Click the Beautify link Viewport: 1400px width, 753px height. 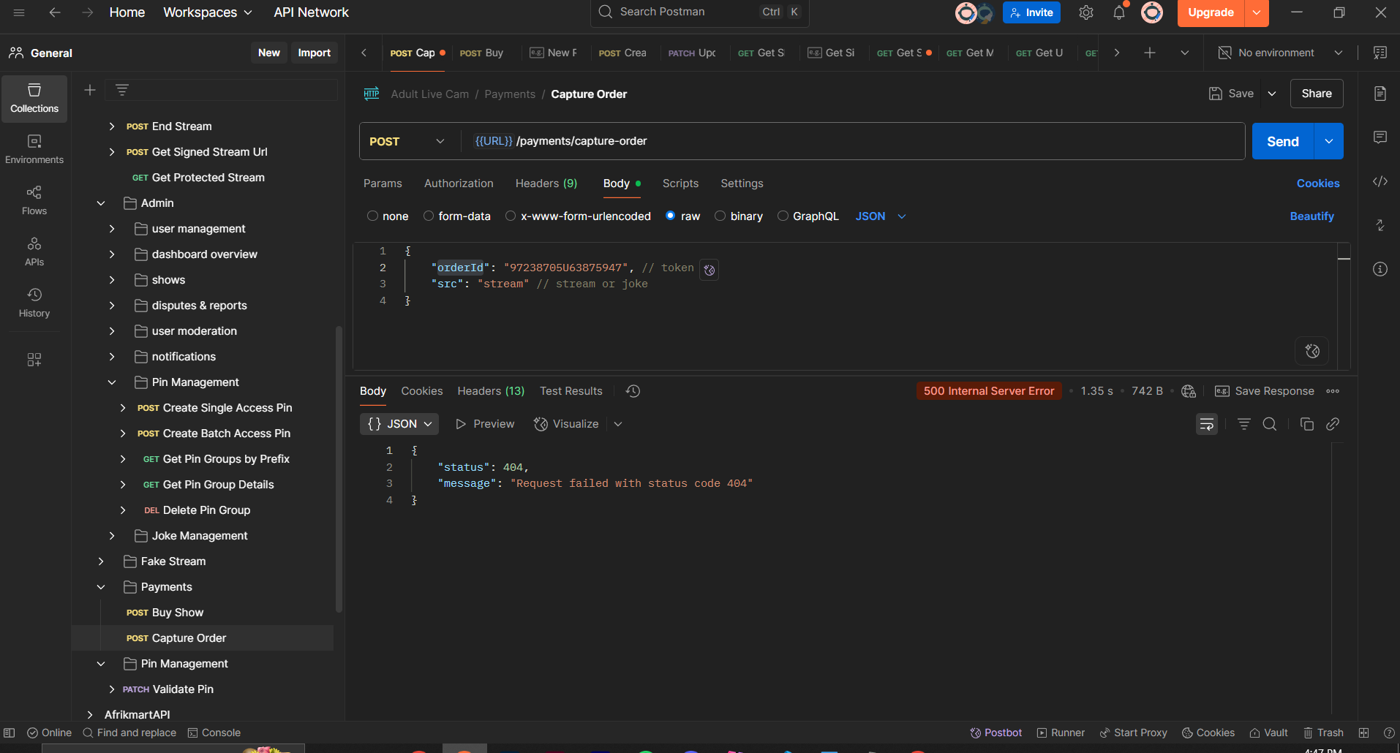(x=1311, y=216)
